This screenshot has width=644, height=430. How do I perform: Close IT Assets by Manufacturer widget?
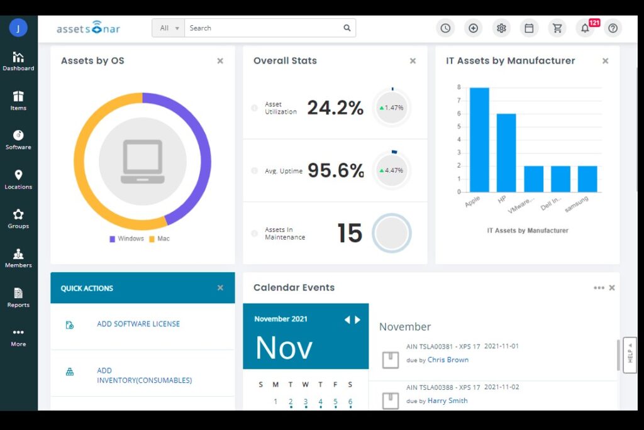coord(606,61)
